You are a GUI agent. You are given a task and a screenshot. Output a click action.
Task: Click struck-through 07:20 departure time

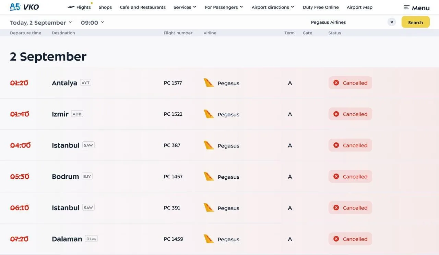coord(19,239)
